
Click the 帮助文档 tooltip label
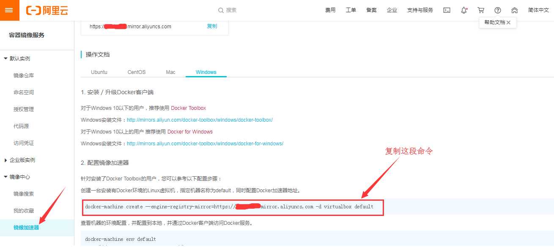(494, 22)
